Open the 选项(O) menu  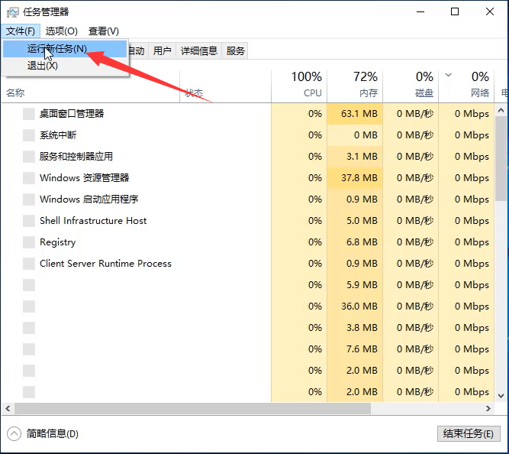point(61,31)
